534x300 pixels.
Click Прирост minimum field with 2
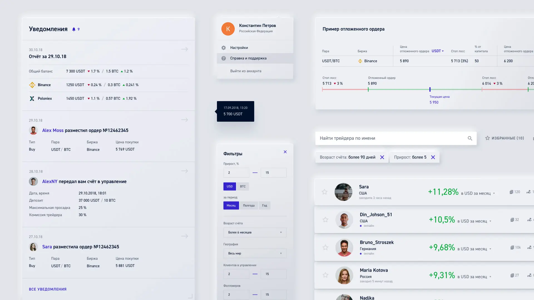coord(236,172)
